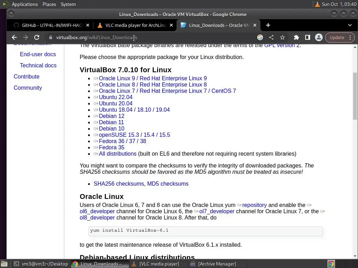
Task: Click the page vertical scrollbar thumb
Action: 355,96
